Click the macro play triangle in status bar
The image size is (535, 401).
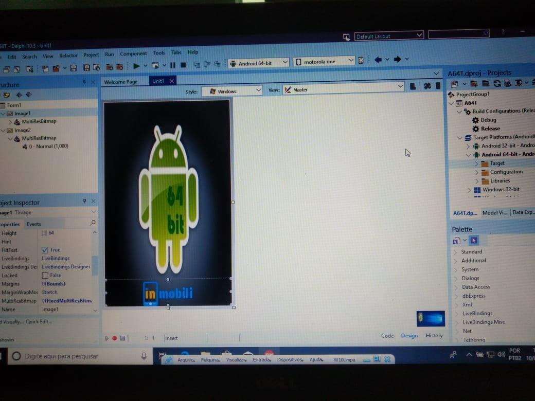(x=107, y=338)
